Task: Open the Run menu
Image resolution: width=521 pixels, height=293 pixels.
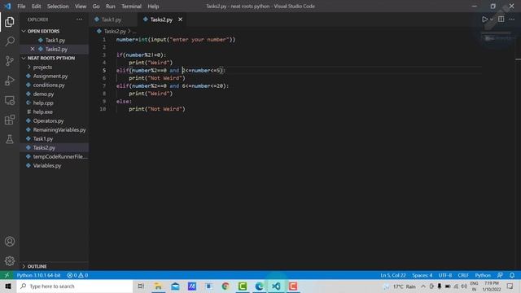Action: (x=111, y=6)
